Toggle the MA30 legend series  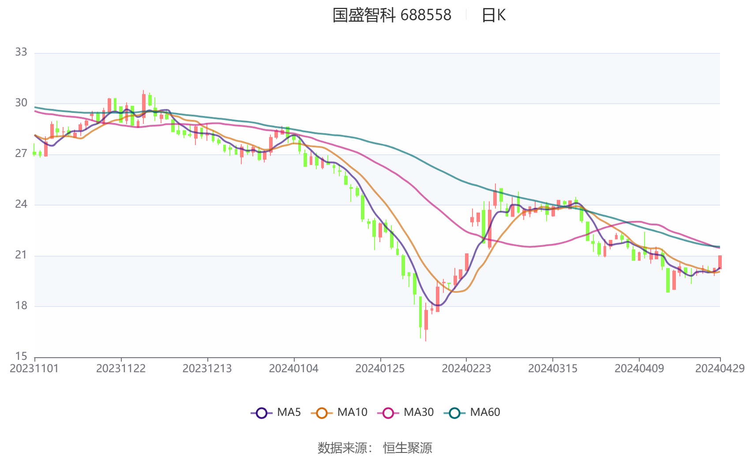pos(405,412)
